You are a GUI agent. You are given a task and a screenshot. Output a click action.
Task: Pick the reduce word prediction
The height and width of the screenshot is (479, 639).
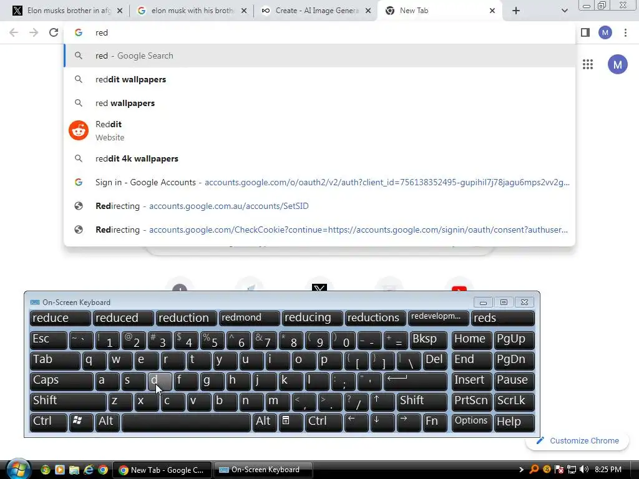tap(61, 318)
